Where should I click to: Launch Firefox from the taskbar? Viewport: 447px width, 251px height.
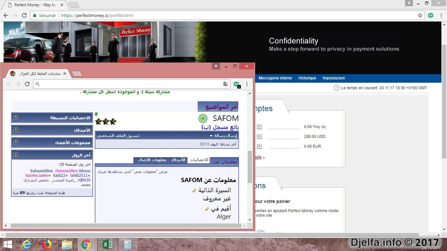(x=47, y=244)
